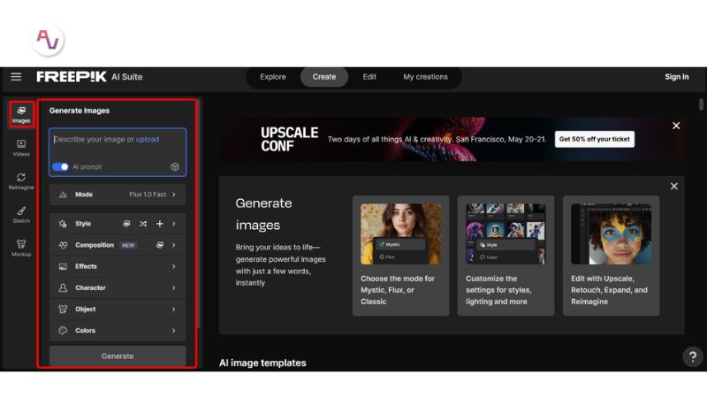Open Videos in the sidebar
Image resolution: width=707 pixels, height=398 pixels.
(x=21, y=148)
